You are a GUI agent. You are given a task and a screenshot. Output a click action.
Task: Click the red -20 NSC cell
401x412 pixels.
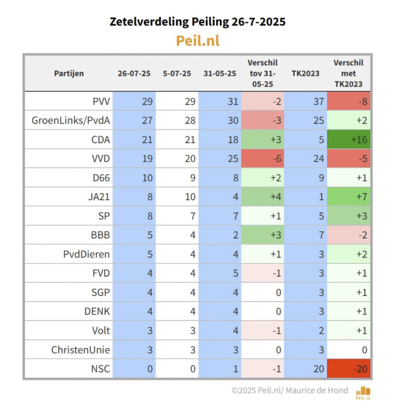(349, 369)
